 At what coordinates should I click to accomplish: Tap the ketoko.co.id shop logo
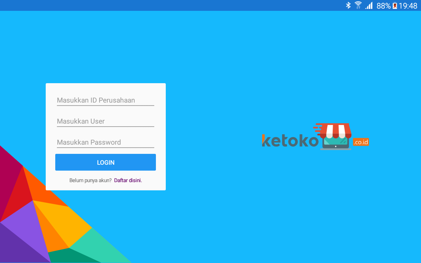[315, 137]
